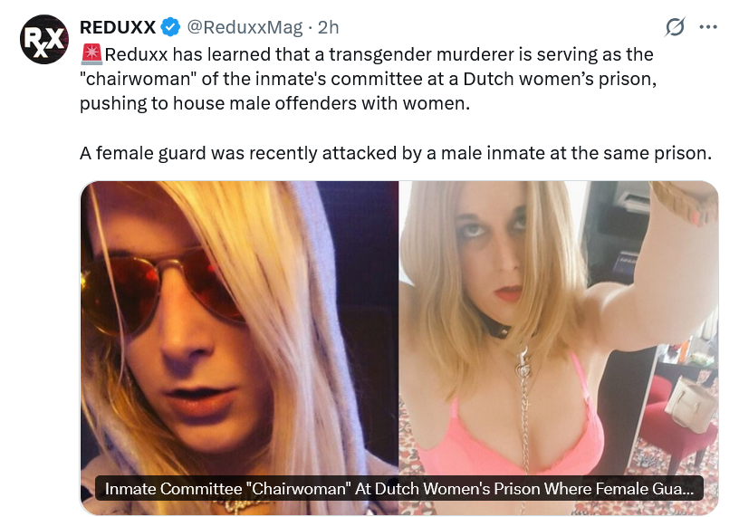Open the Grok explain-post icon

(x=675, y=27)
